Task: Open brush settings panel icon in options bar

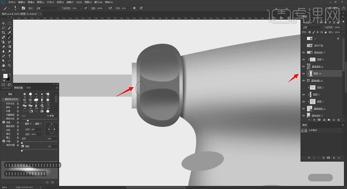Action: (23, 8)
